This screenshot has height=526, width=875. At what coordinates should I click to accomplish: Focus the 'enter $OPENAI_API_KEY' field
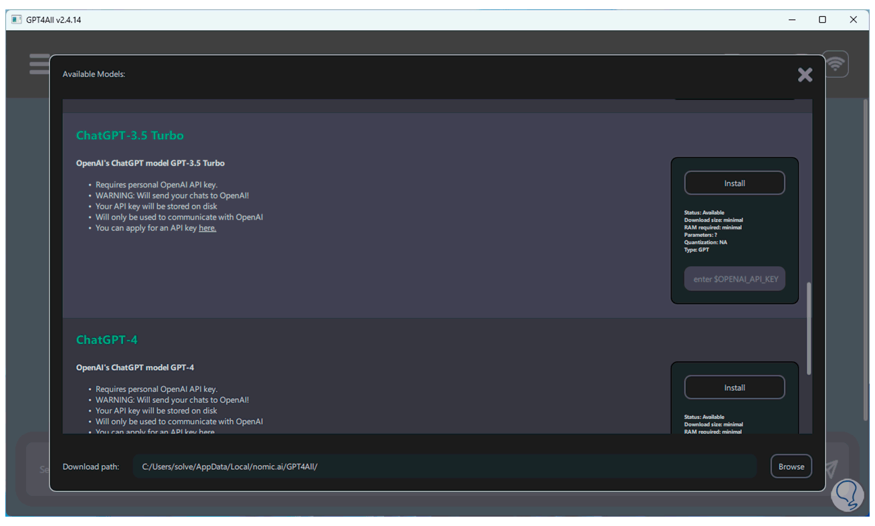click(x=735, y=279)
